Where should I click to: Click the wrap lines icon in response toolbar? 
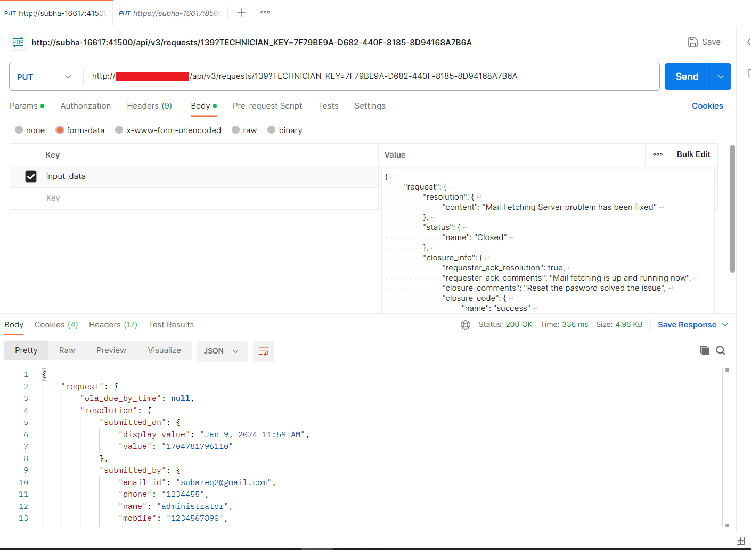tap(263, 351)
